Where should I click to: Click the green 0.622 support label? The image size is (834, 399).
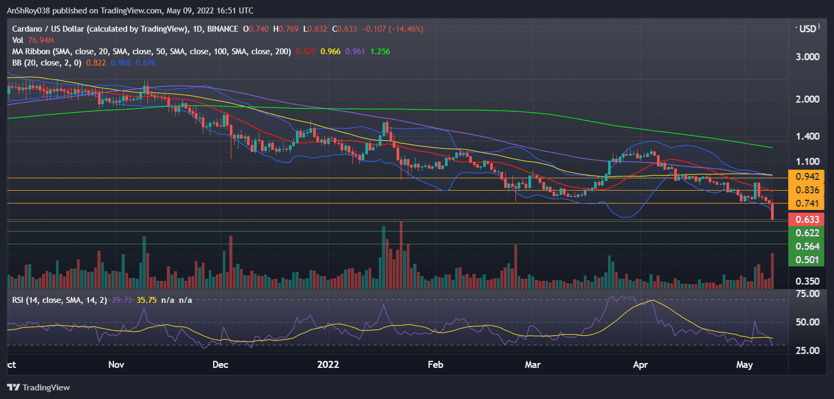[x=806, y=233]
